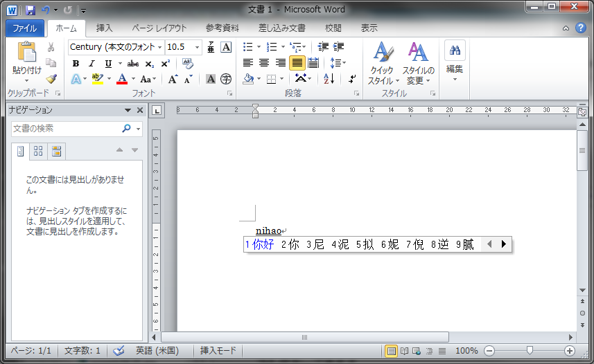Click the sort A-Z icon
Viewport: 594px width, 364px height.
(329, 79)
